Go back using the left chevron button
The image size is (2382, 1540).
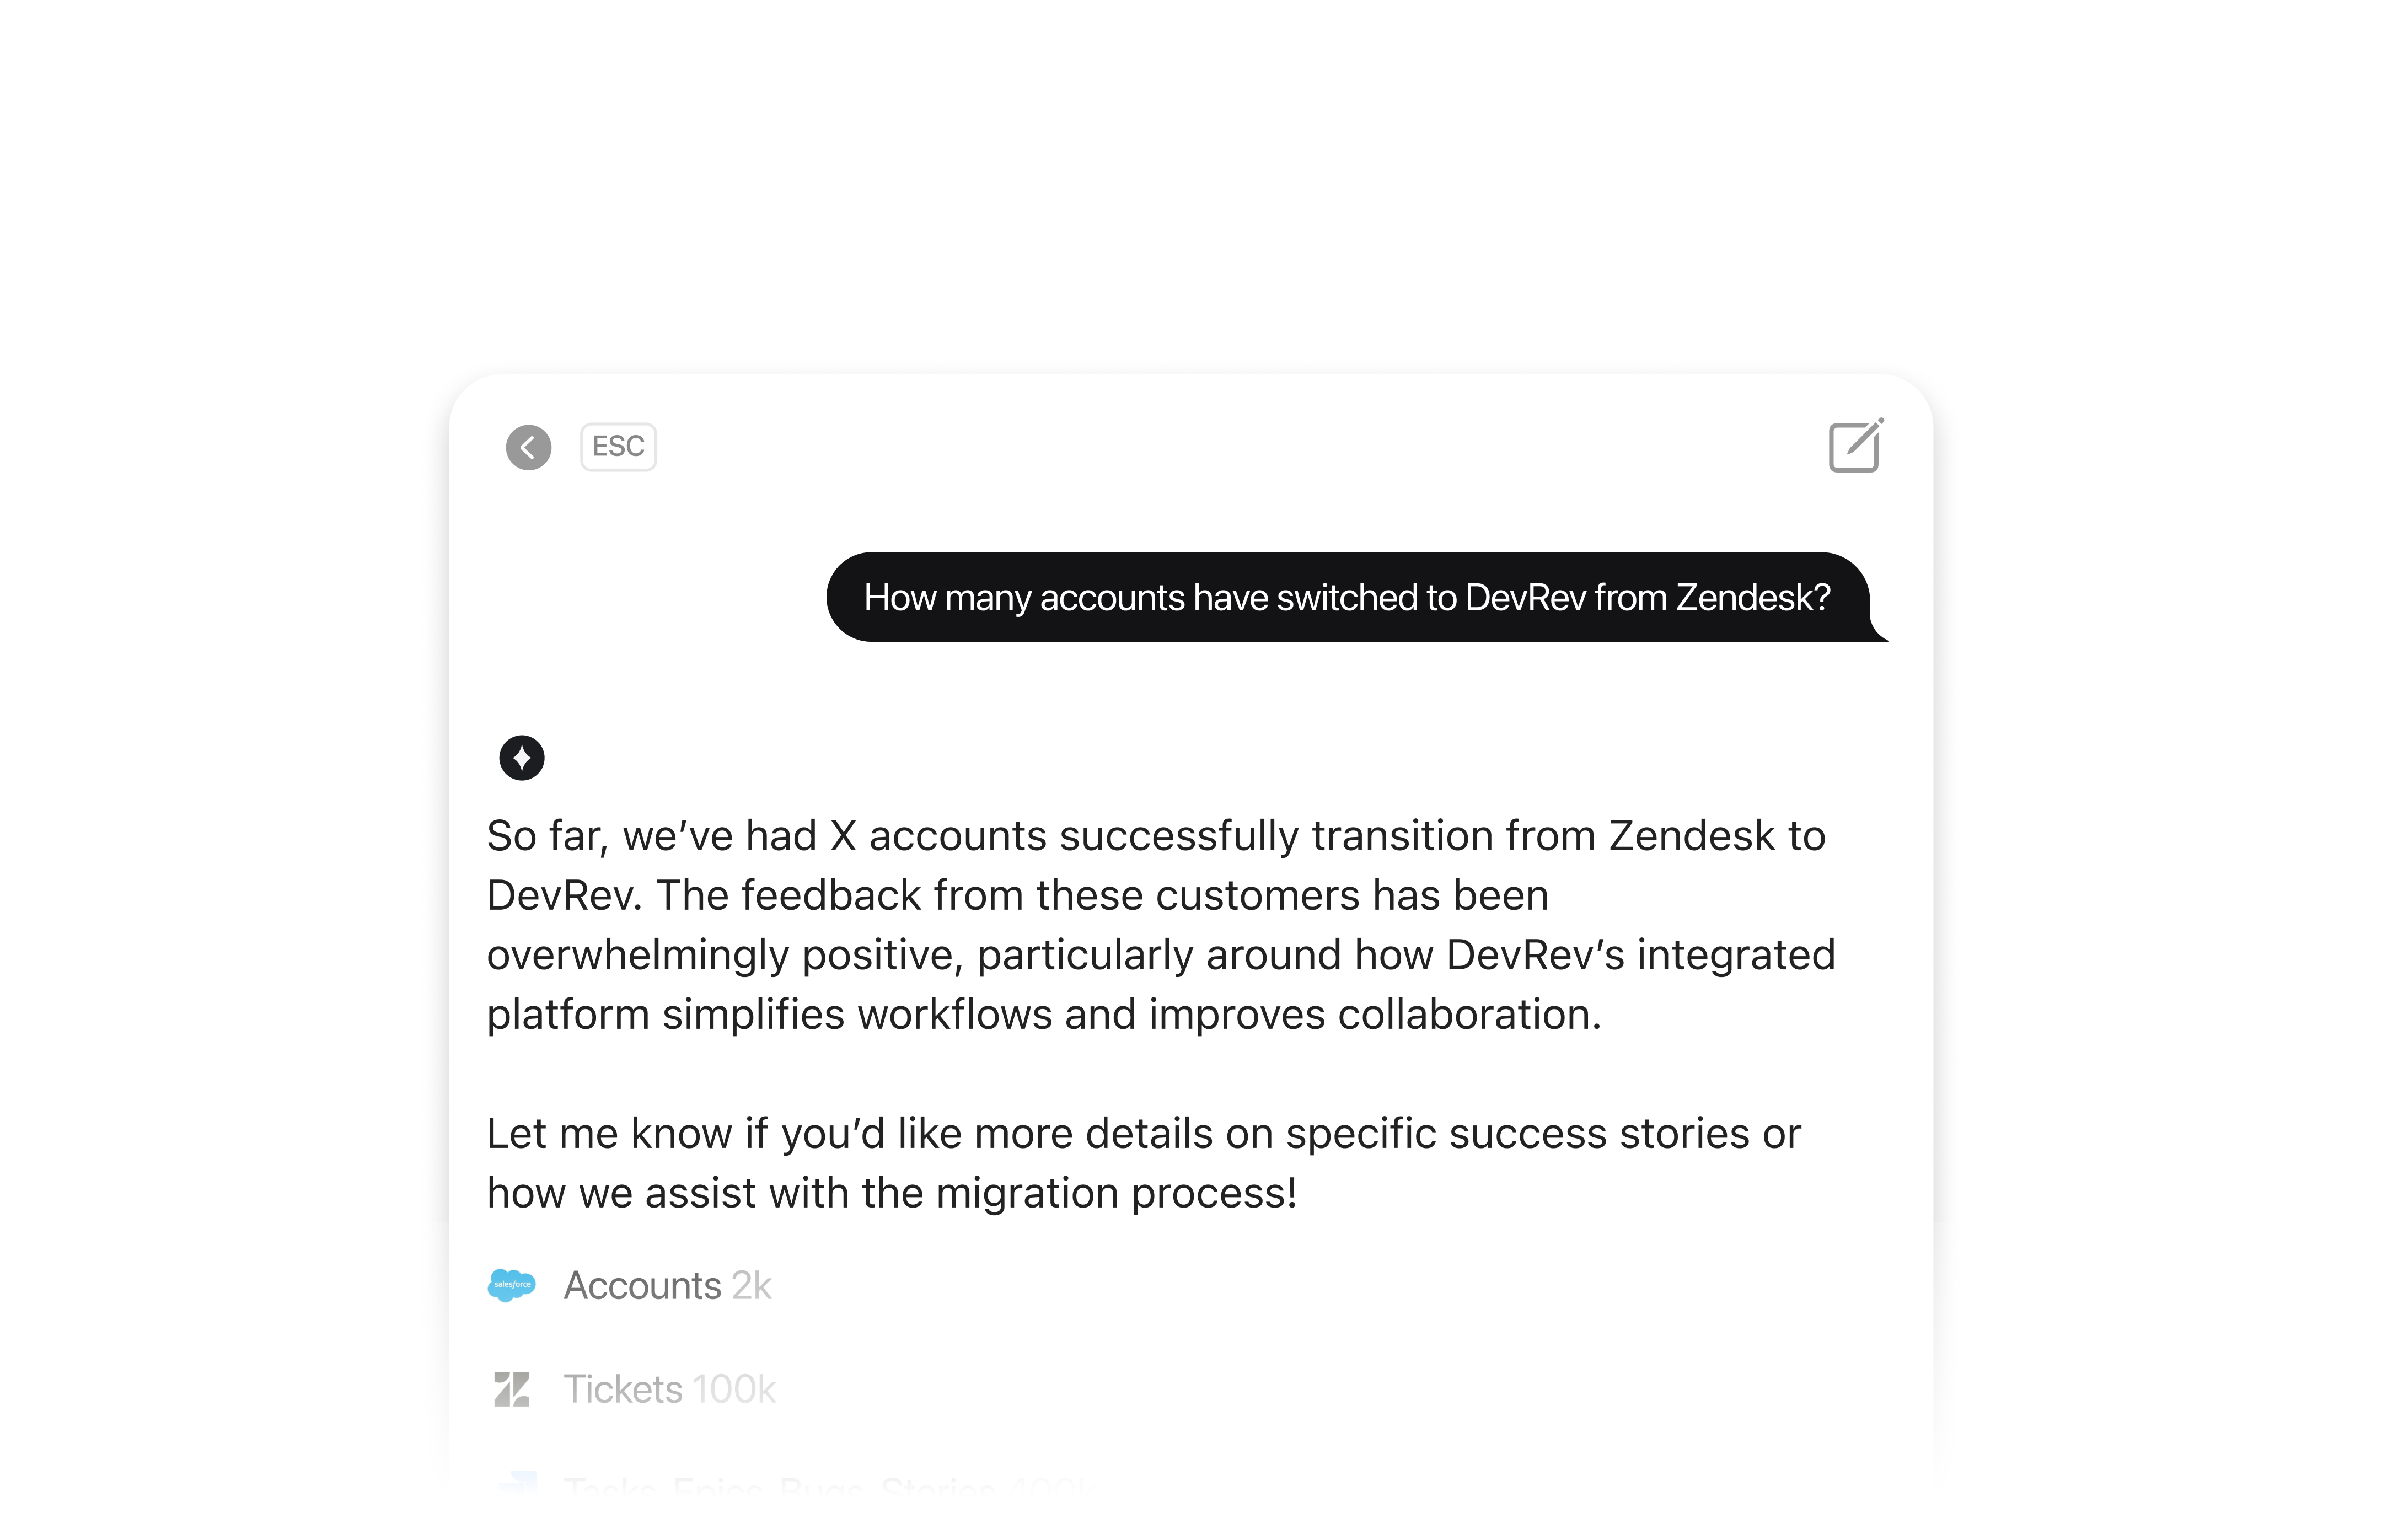click(528, 447)
